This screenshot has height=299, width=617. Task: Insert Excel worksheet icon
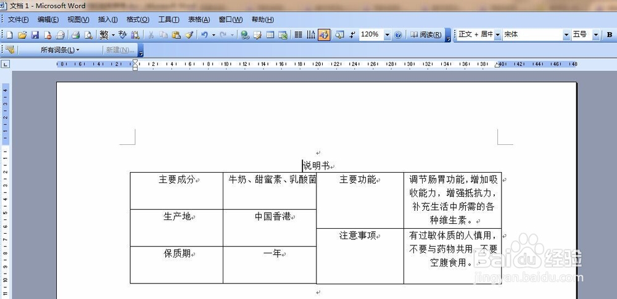click(x=283, y=35)
